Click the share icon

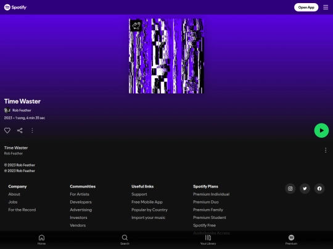pos(20,130)
